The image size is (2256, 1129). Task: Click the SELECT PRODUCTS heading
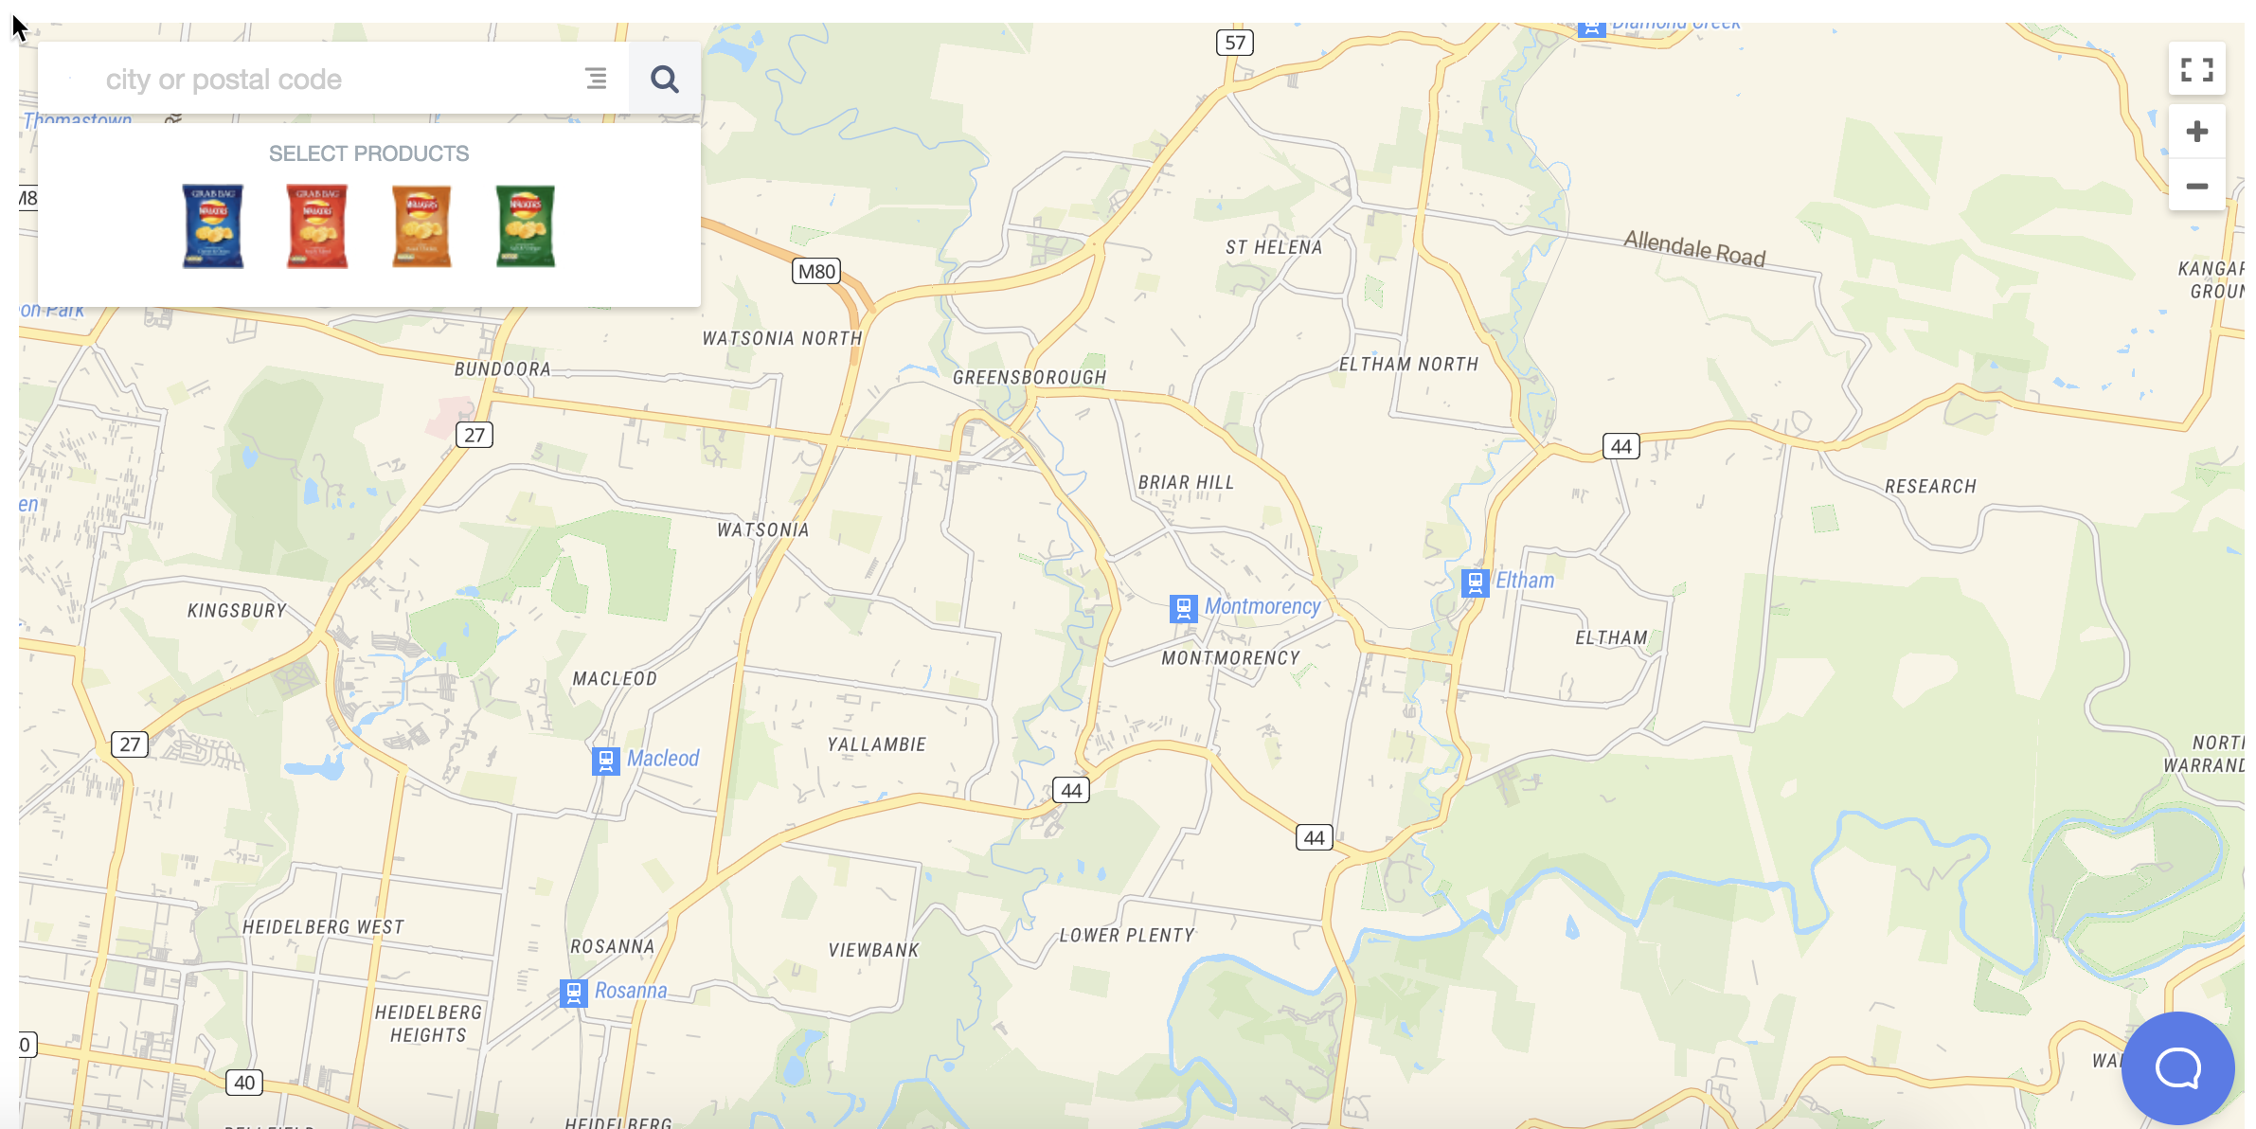click(368, 153)
